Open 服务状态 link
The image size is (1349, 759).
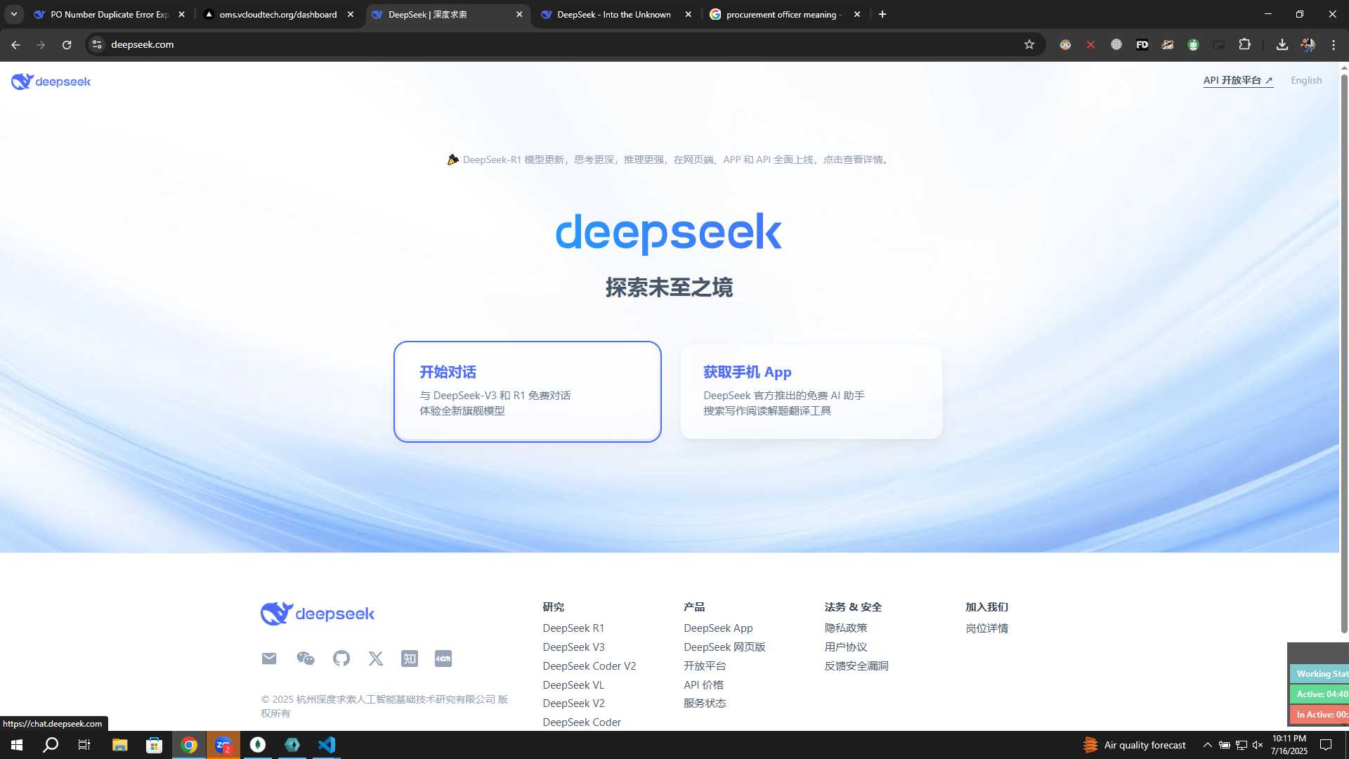(x=705, y=703)
